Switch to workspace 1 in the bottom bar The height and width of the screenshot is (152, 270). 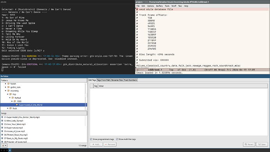2,150
